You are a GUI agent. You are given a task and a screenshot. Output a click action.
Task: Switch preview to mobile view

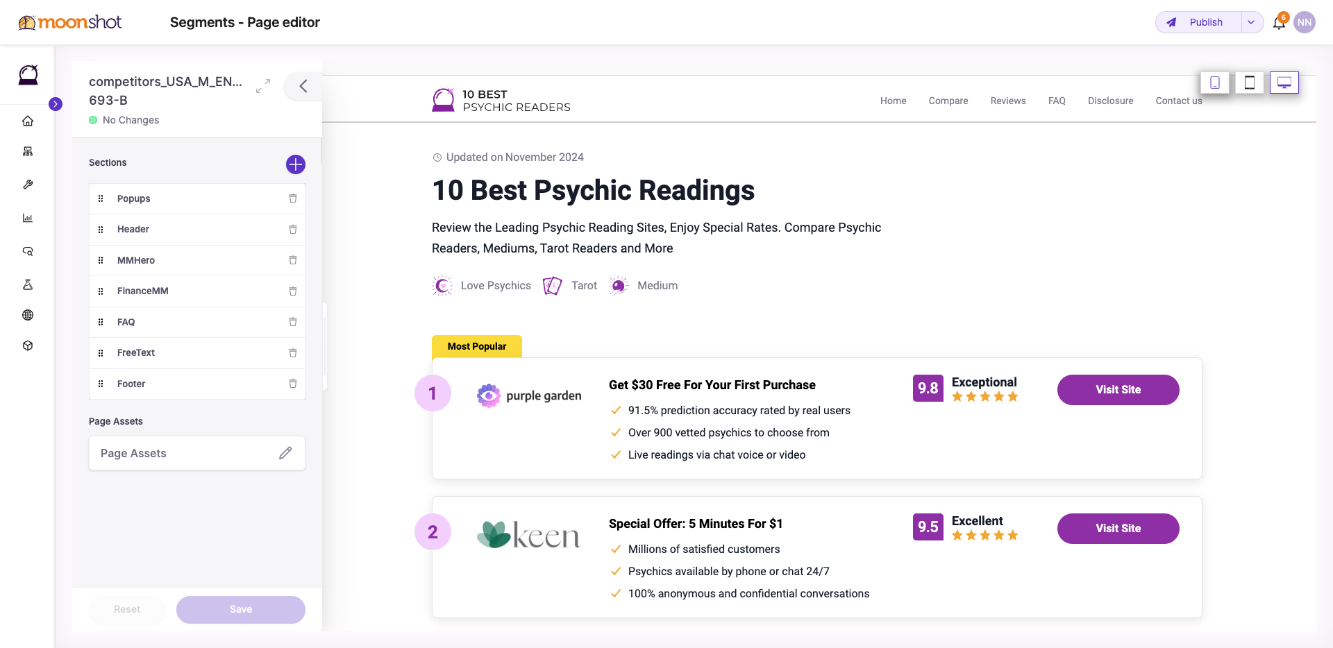[x=1215, y=83]
